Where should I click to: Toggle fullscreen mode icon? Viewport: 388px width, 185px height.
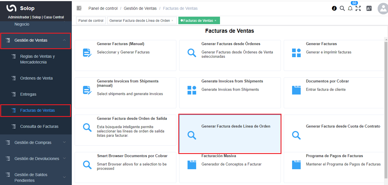coord(358,8)
